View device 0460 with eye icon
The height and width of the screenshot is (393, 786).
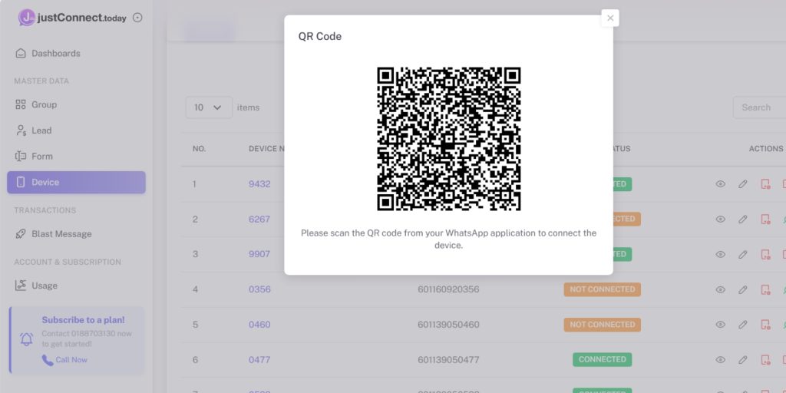(x=720, y=325)
